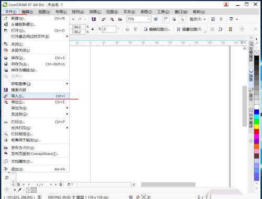Image resolution: width=262 pixels, height=199 pixels.
Task: Toggle Show grid button in toolbar
Action: tap(174, 19)
